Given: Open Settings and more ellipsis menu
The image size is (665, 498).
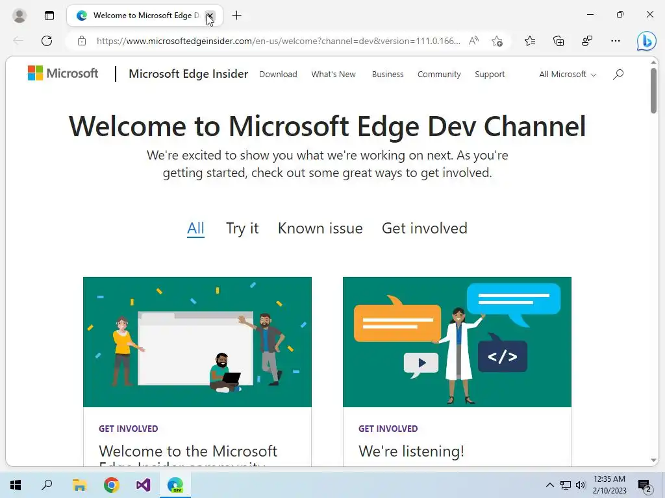Looking at the screenshot, I should tap(616, 41).
